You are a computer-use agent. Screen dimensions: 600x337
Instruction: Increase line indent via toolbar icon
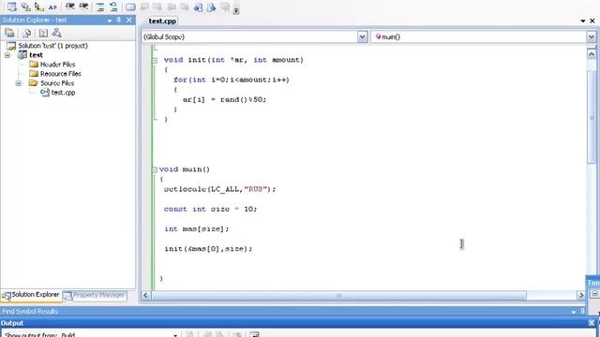pyautogui.click(x=83, y=7)
